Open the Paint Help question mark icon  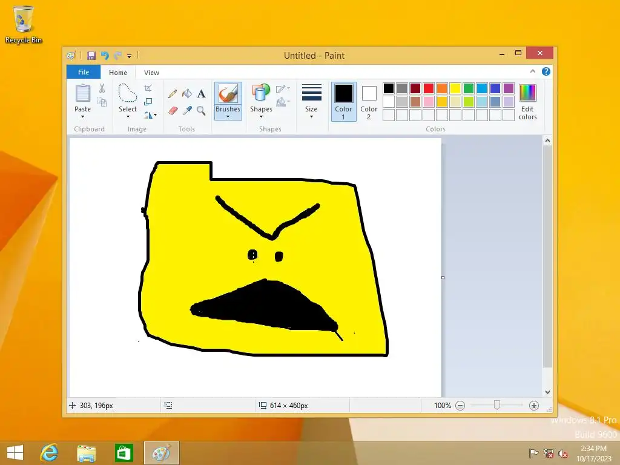[x=546, y=71]
